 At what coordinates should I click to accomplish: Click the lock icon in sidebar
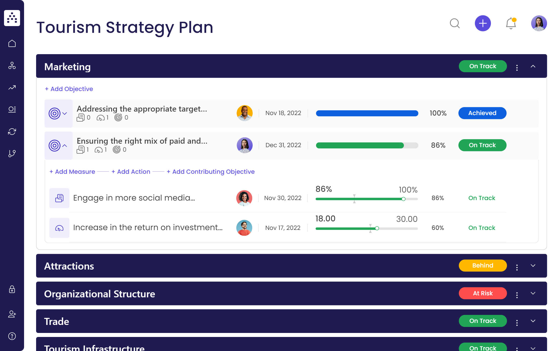click(12, 290)
